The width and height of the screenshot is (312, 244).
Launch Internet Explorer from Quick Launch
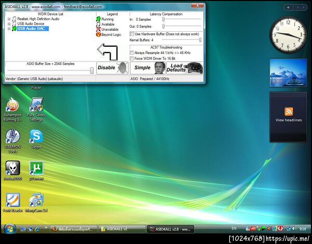tap(37, 229)
